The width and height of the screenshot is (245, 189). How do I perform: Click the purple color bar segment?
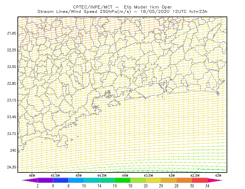tap(45, 180)
